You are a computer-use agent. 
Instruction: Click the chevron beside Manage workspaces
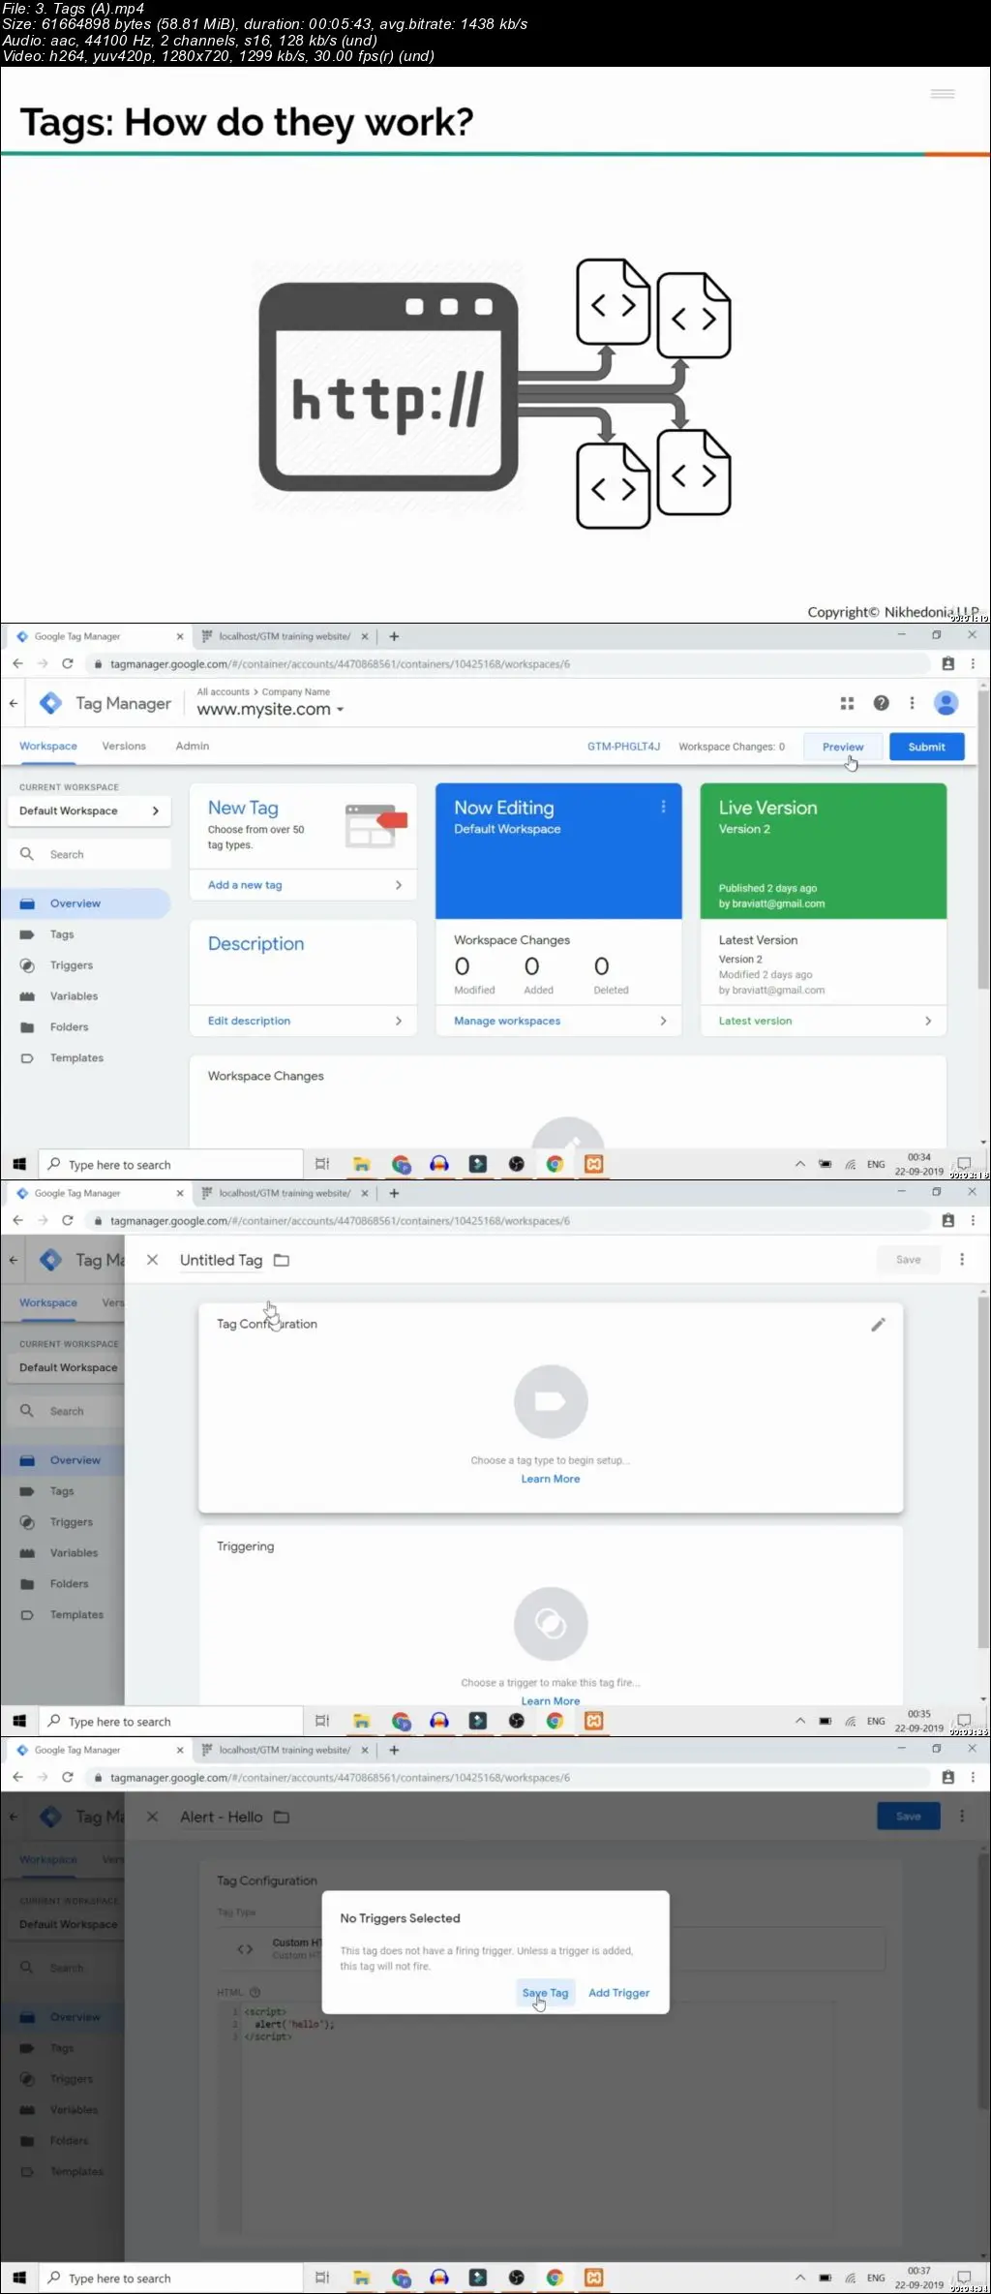(663, 1021)
